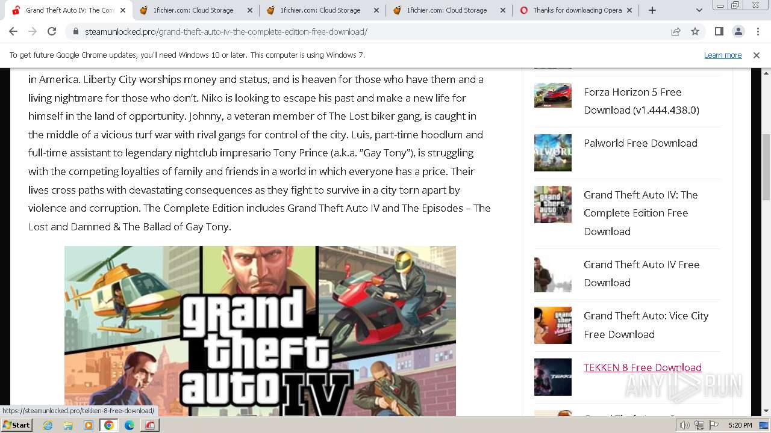Open Learn more update link

[x=723, y=55]
